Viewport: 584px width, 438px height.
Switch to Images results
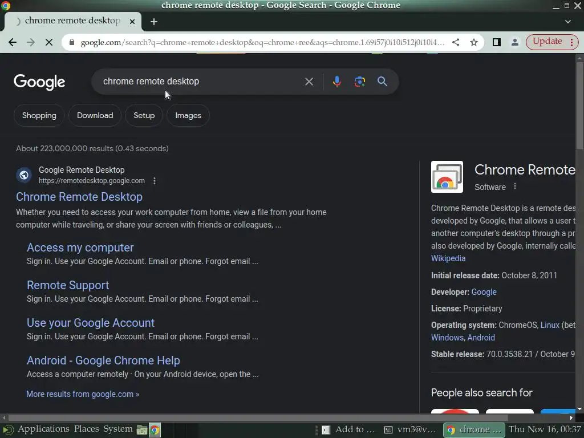click(188, 115)
